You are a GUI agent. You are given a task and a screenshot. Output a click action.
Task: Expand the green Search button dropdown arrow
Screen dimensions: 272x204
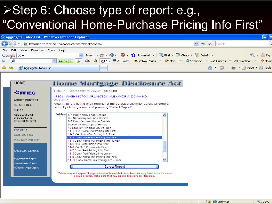70,61
